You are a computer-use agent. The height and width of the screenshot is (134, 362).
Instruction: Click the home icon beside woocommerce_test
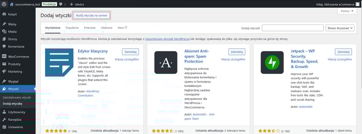click(12, 4)
